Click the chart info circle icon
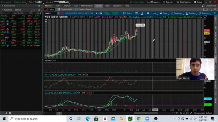The width and height of the screenshot is (218, 122). click(x=46, y=21)
